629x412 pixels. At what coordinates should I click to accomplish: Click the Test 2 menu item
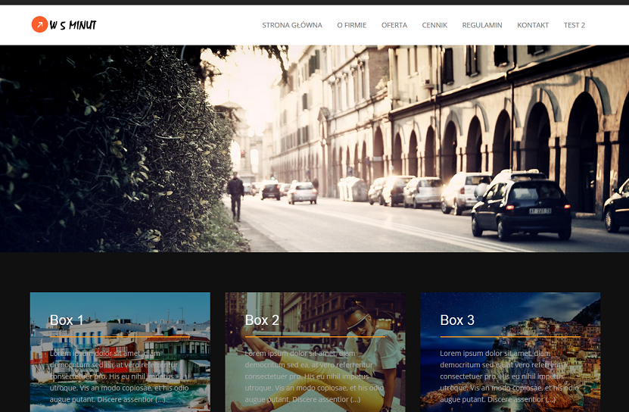coord(575,25)
